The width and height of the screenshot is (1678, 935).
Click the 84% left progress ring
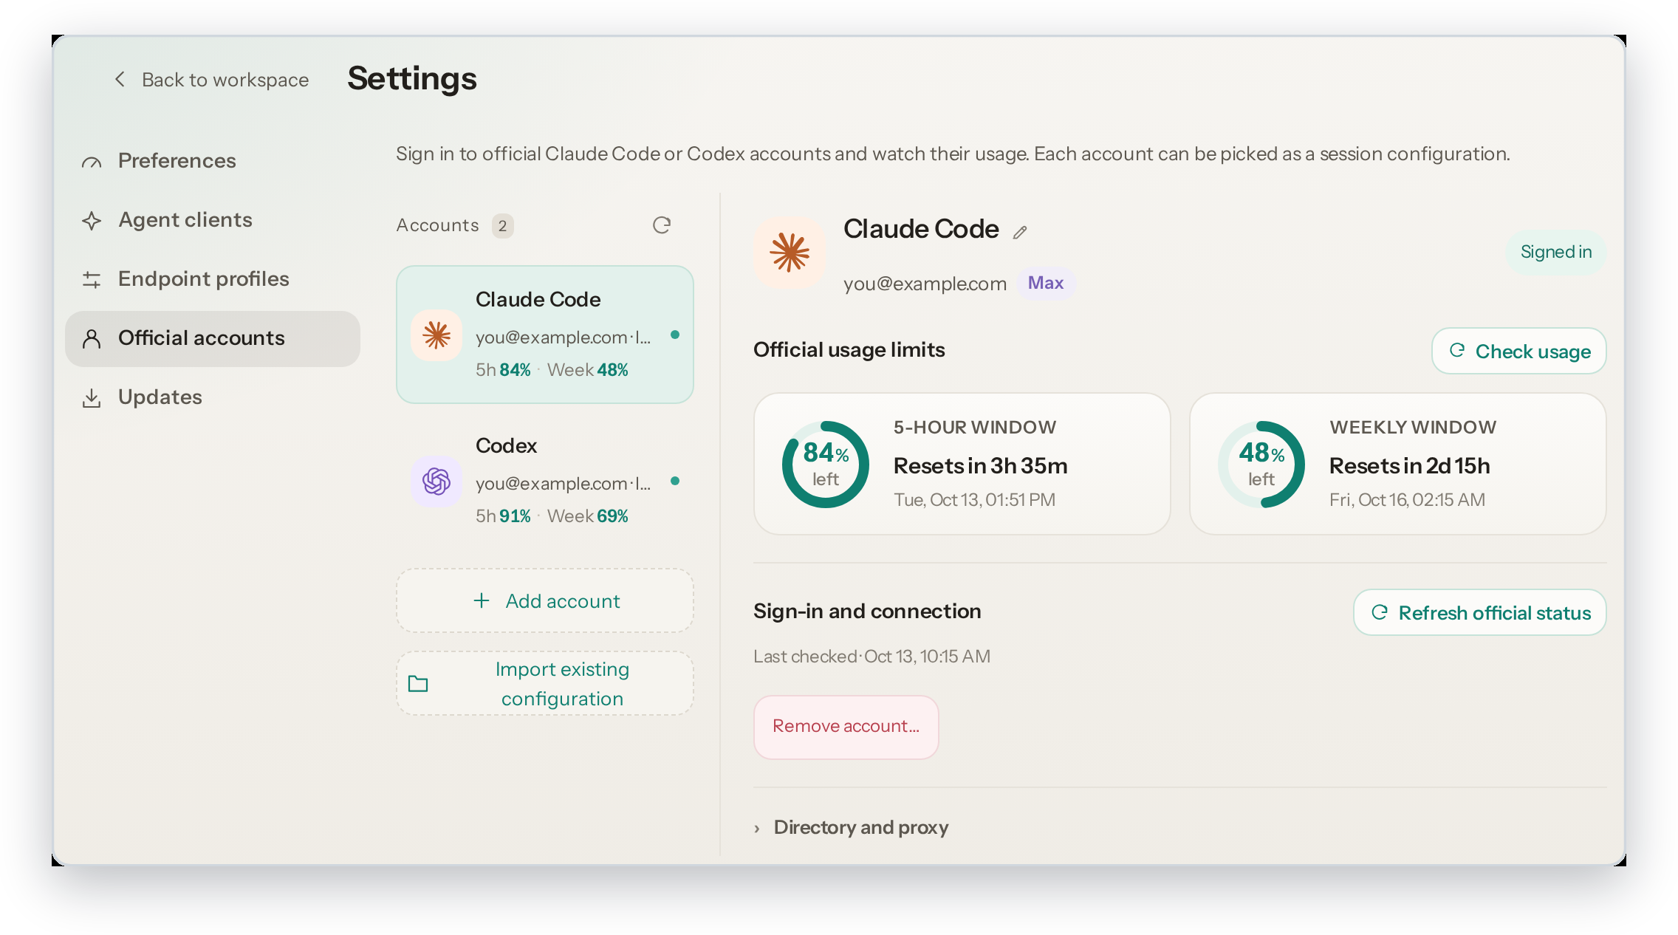point(826,465)
